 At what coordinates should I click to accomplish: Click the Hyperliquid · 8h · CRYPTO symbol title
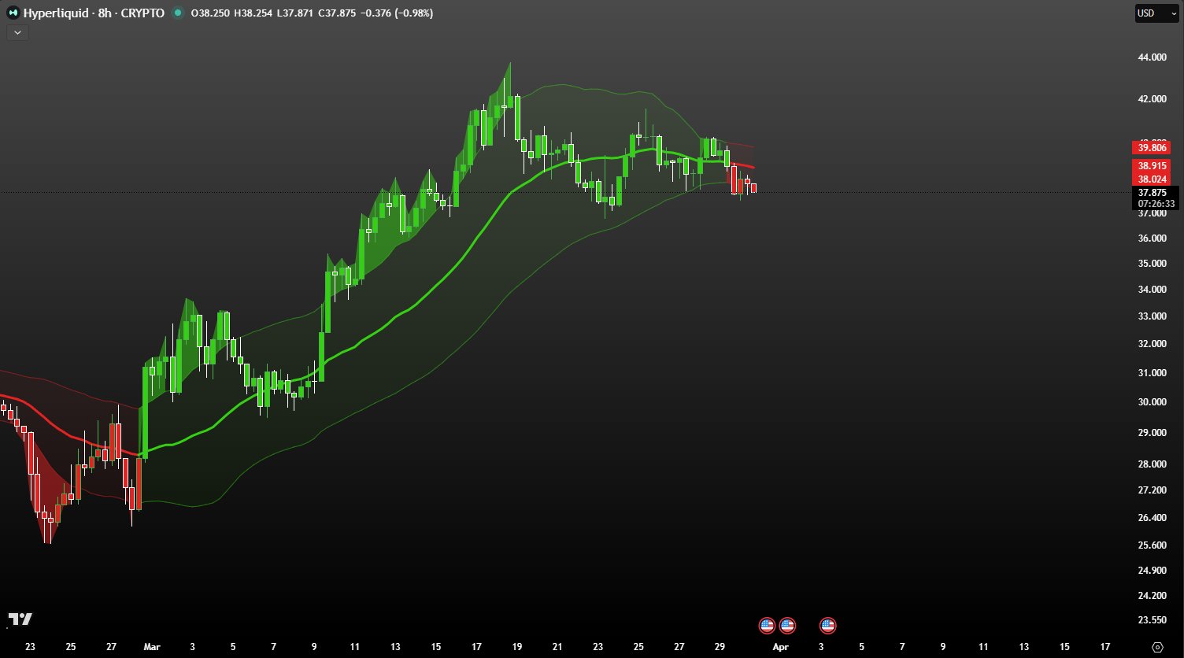[x=94, y=13]
